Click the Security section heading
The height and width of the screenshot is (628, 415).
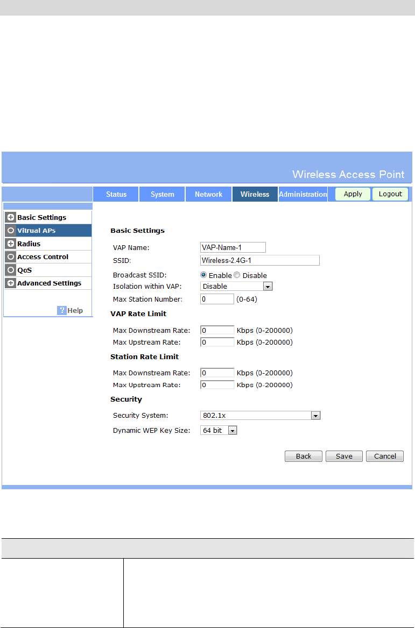click(126, 399)
